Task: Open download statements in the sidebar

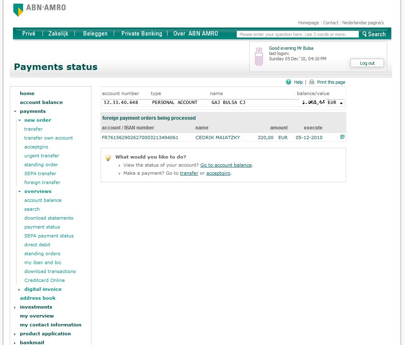Action: pyautogui.click(x=49, y=218)
